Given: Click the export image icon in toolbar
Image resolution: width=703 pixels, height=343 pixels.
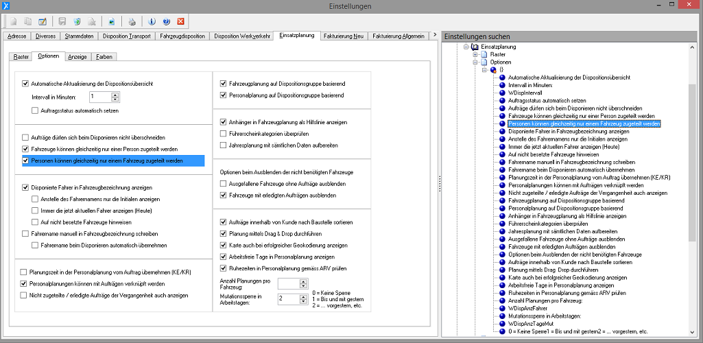Looking at the screenshot, I should pyautogui.click(x=112, y=22).
